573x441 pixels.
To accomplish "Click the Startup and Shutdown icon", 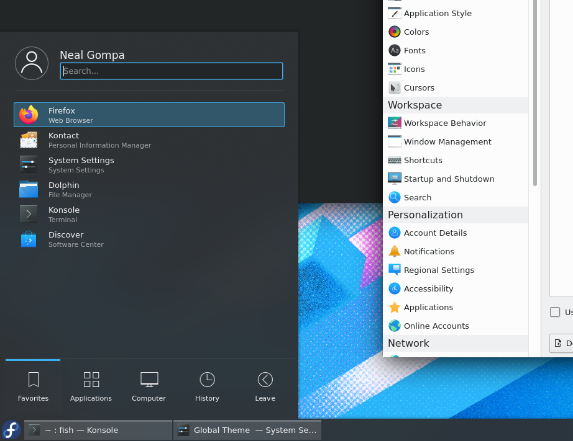I will [x=395, y=179].
